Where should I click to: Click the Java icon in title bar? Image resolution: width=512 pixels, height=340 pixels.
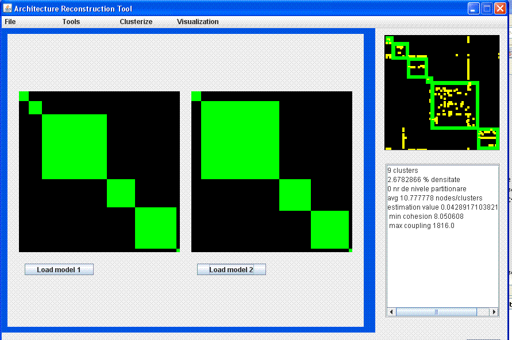pyautogui.click(x=7, y=9)
